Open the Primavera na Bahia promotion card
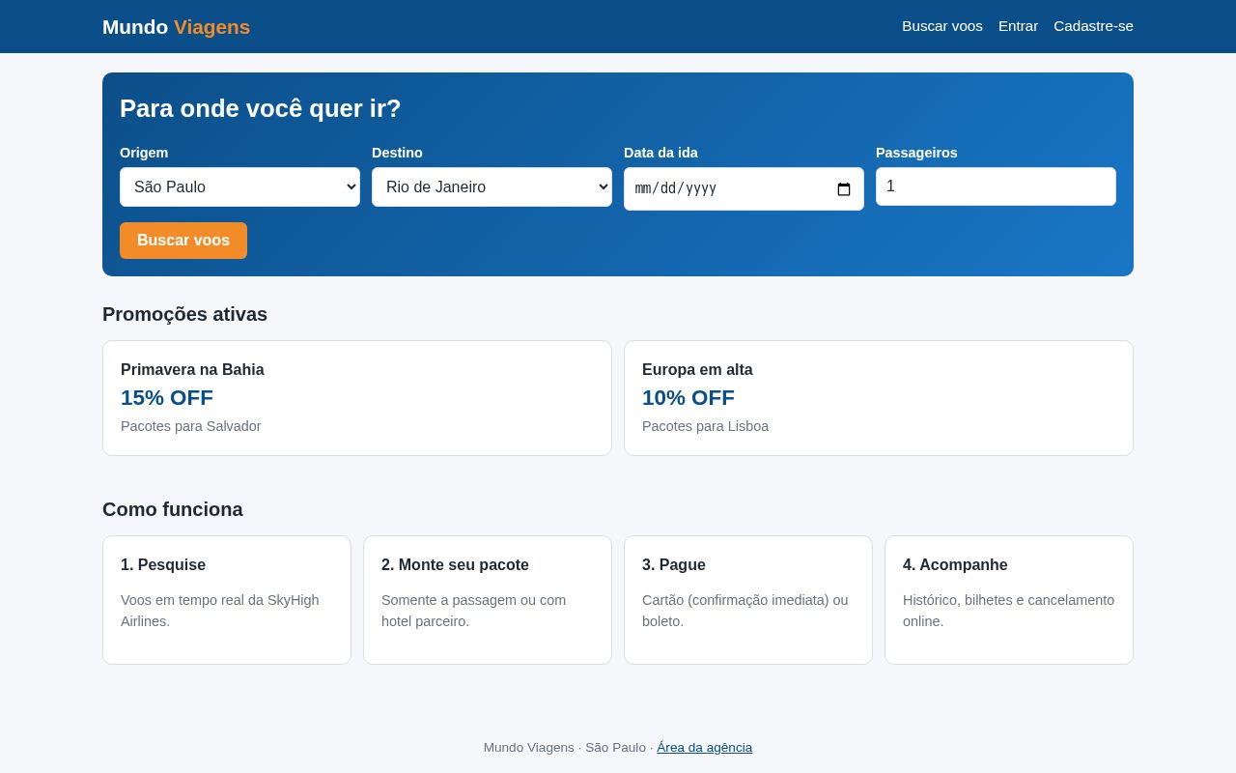This screenshot has height=773, width=1236. (x=357, y=398)
